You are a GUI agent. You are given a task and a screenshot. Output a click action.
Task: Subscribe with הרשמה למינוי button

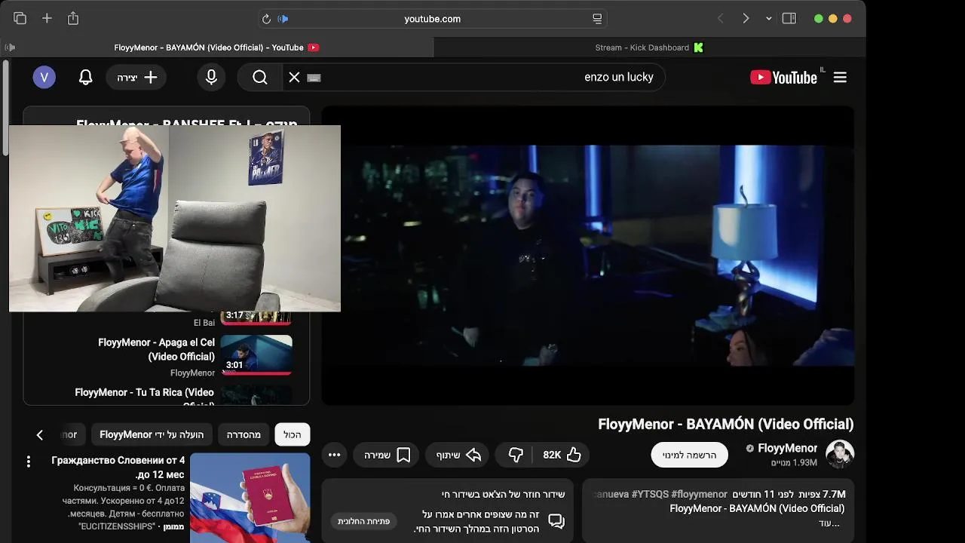[x=689, y=455]
